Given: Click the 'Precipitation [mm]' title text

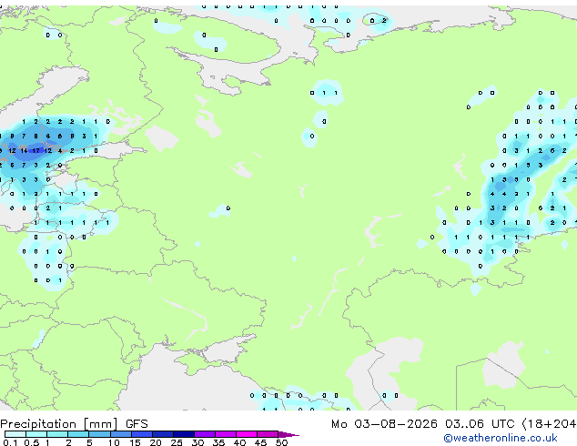Looking at the screenshot, I should (59, 424).
